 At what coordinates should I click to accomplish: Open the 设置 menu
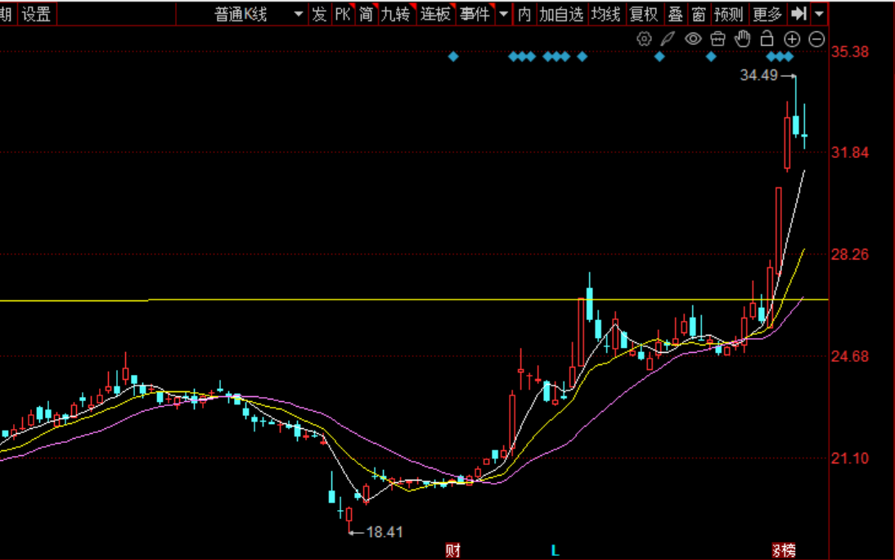[x=36, y=14]
